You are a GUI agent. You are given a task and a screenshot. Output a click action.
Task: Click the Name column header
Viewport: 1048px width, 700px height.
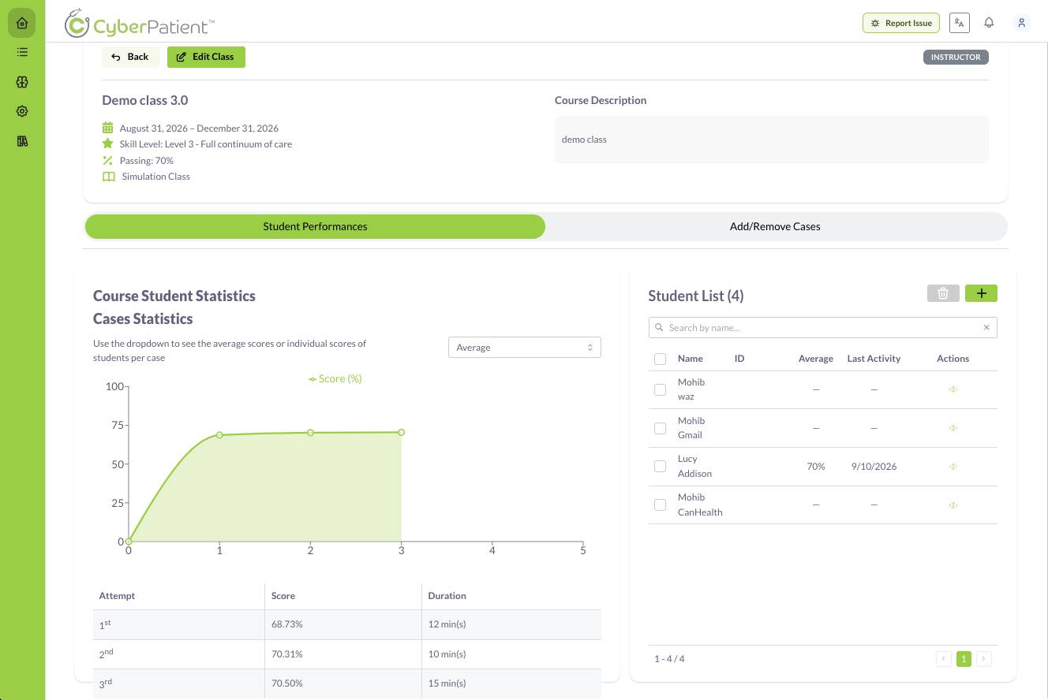click(691, 359)
